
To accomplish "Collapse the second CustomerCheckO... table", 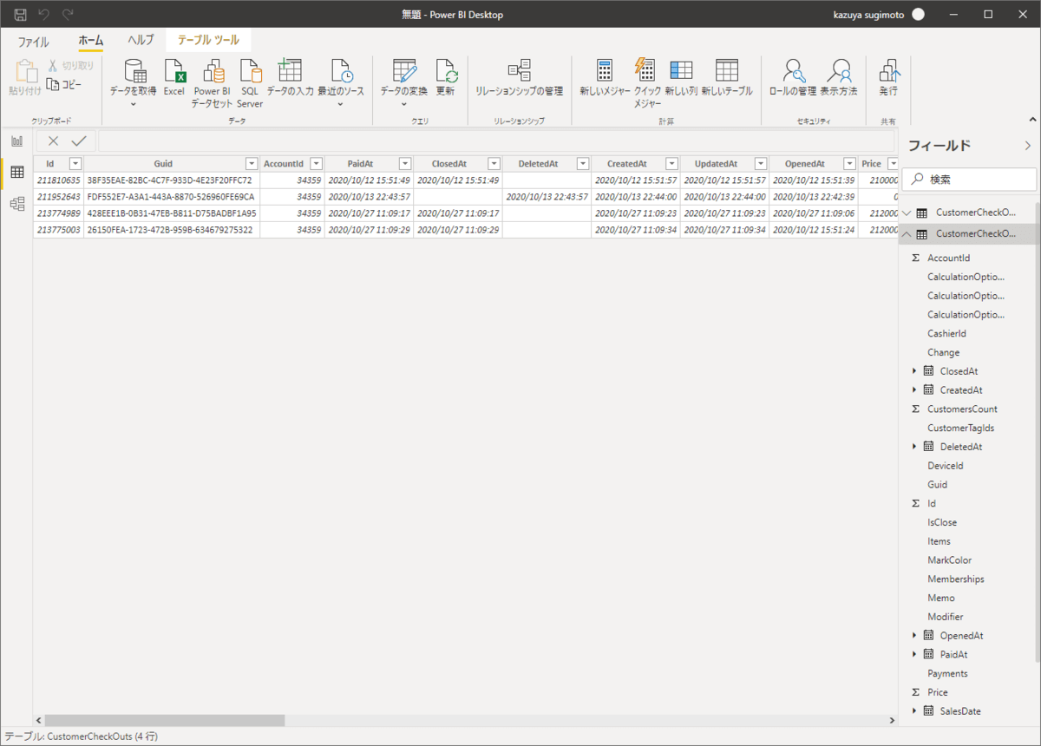I will [907, 234].
